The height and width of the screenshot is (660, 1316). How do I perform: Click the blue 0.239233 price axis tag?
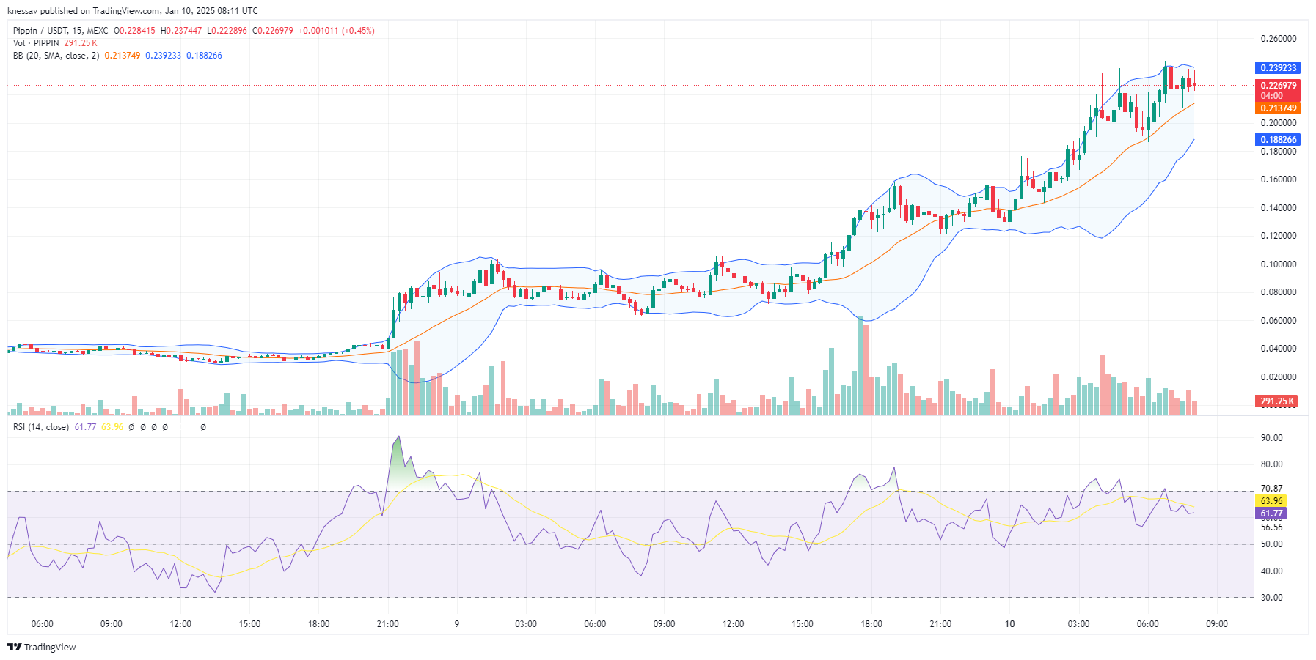coord(1278,68)
